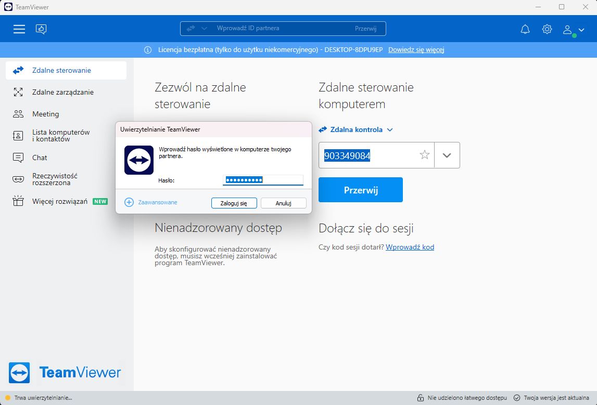597x405 pixels.
Task: Click Nie udzielono łatwego dostępu status
Action: [x=467, y=398]
